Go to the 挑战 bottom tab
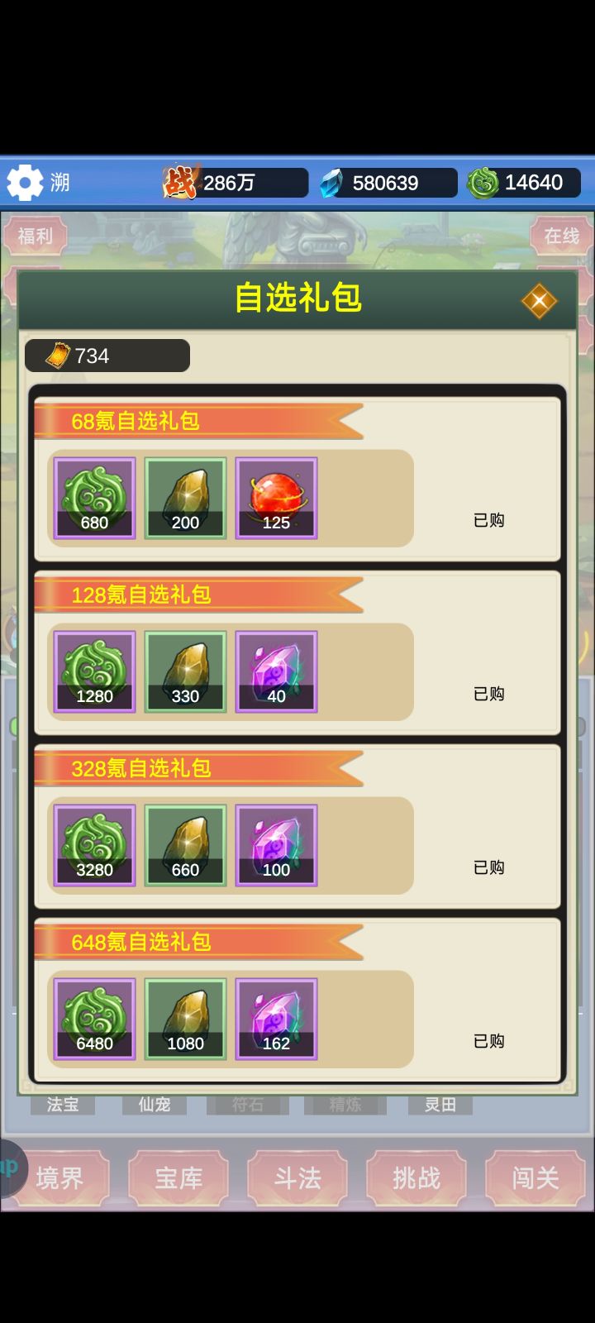This screenshot has width=595, height=1323. click(x=416, y=1177)
